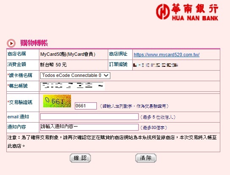Click the 訂單編號 order number value
This screenshot has width=230, height=175.
[156, 65]
